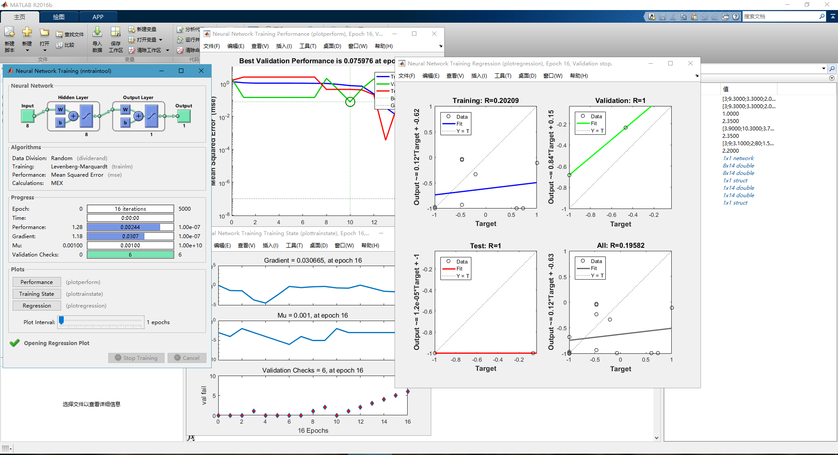The height and width of the screenshot is (455, 838).
Task: Click the 保存工作区 save workspace icon
Action: click(x=116, y=32)
